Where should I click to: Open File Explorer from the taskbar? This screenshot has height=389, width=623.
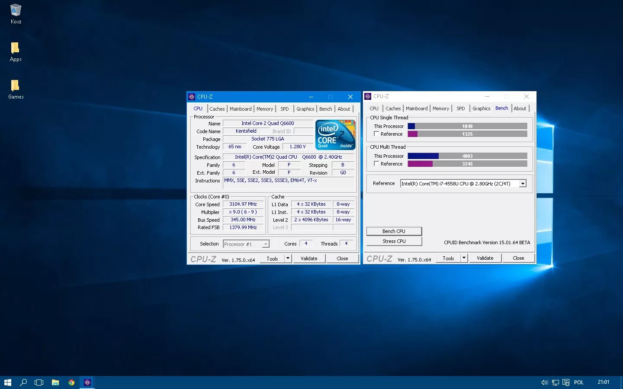coord(55,383)
